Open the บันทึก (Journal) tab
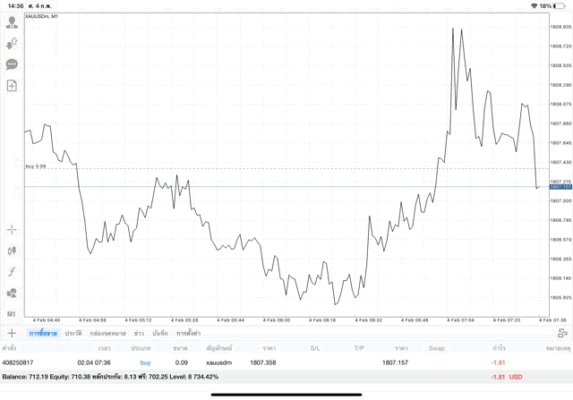 [160, 333]
